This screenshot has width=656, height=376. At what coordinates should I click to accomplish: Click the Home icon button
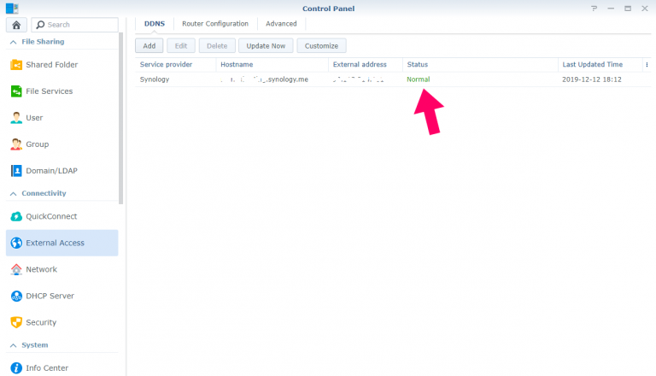(17, 25)
